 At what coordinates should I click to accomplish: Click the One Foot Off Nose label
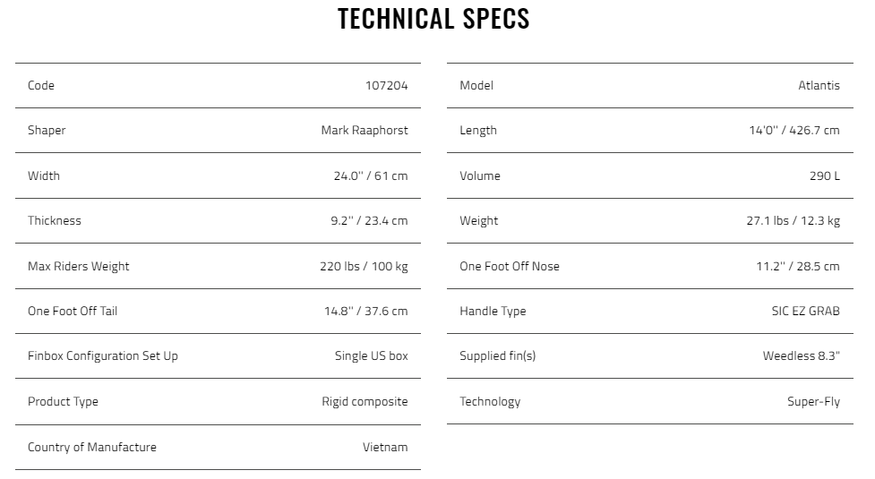tap(510, 266)
